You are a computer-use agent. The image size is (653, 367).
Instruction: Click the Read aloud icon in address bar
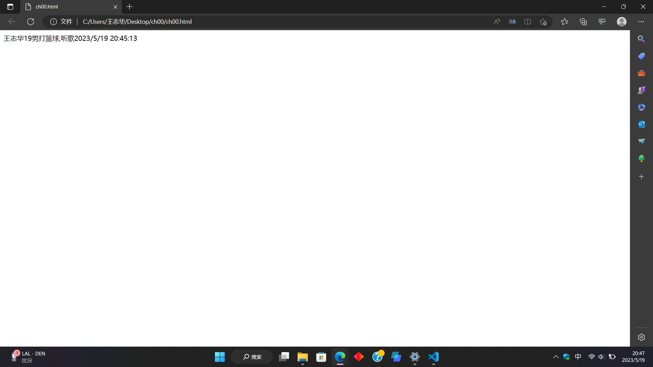pos(497,22)
